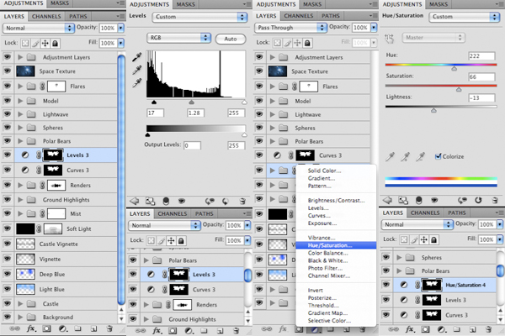View previous state in the Levels panel
This screenshot has width=505, height=336.
pos(210,202)
